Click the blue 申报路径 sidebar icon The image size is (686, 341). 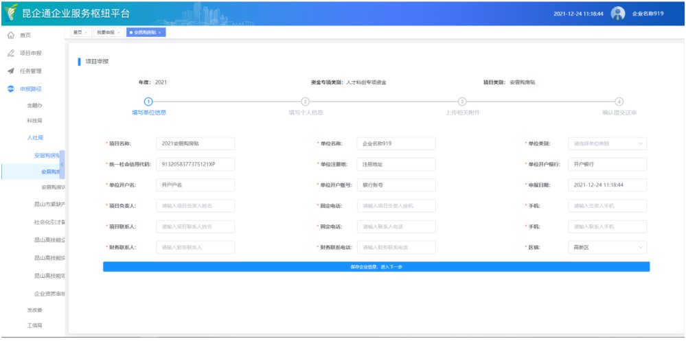coord(10,89)
